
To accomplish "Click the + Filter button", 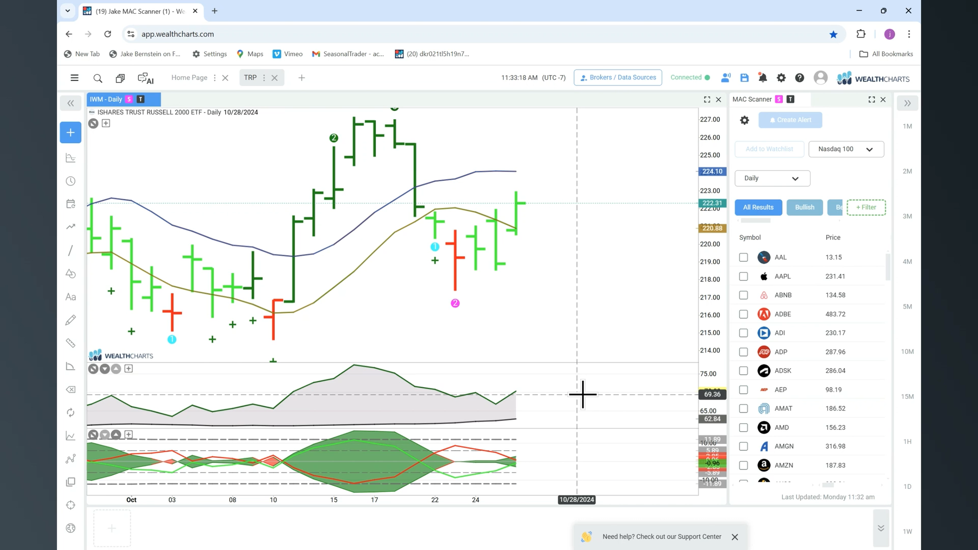I will tap(866, 207).
